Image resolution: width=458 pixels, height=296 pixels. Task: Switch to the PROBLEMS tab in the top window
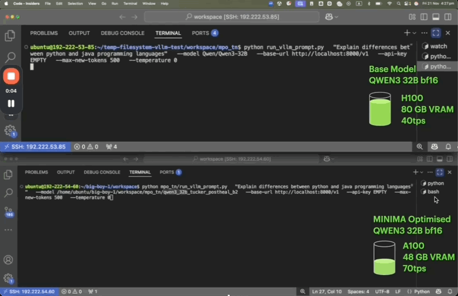44,33
